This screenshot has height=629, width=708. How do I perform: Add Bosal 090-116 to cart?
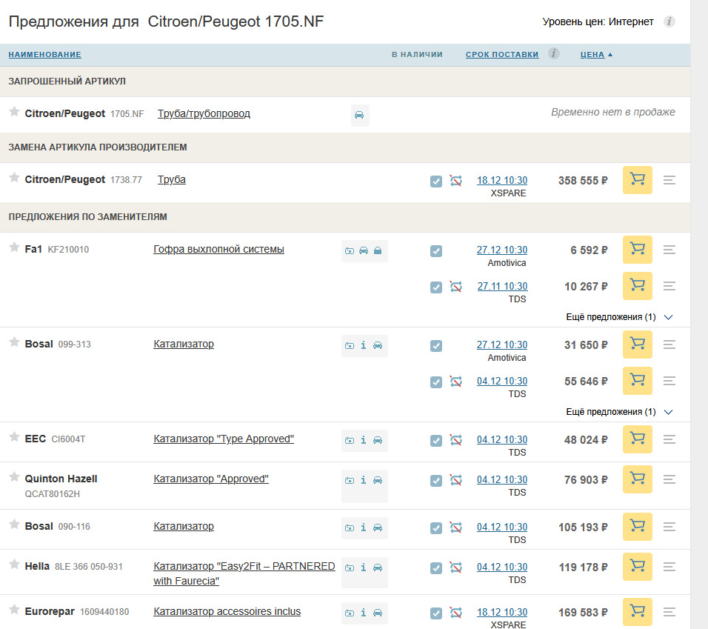coord(637,527)
